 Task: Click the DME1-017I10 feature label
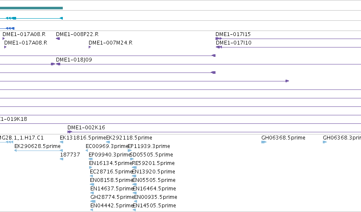(x=234, y=42)
